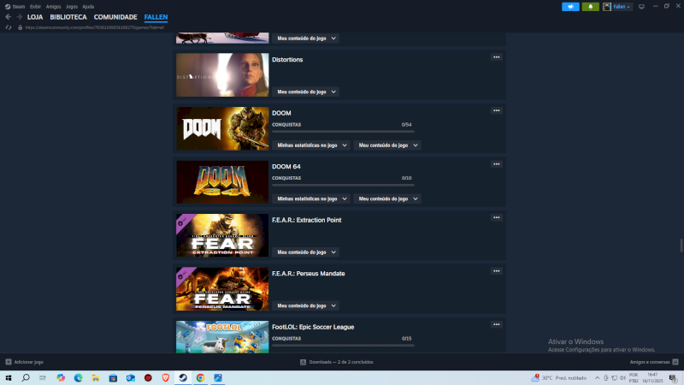The image size is (684, 385).
Task: Open Windows search from the taskbar
Action: [26, 378]
